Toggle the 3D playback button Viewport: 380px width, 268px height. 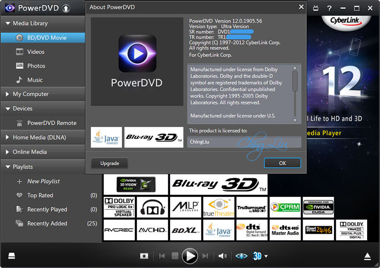pos(257,256)
